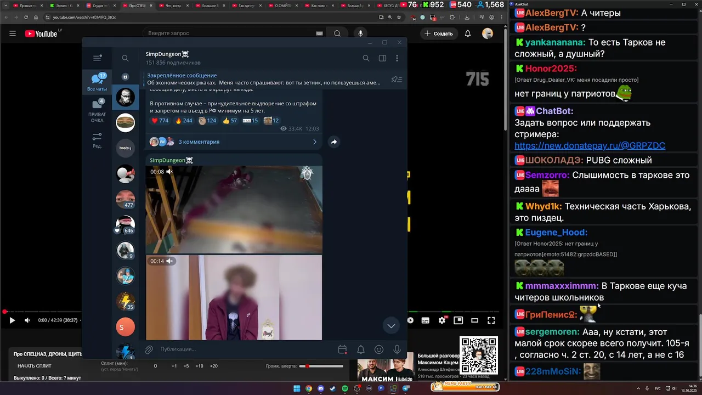
Task: Toggle YouTube subtitles
Action: 426,320
